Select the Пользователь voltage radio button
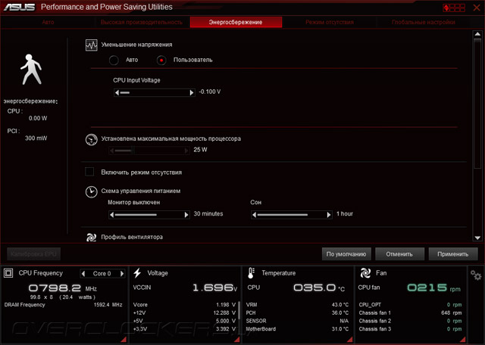Viewport: 485px width, 345px height. pos(161,60)
